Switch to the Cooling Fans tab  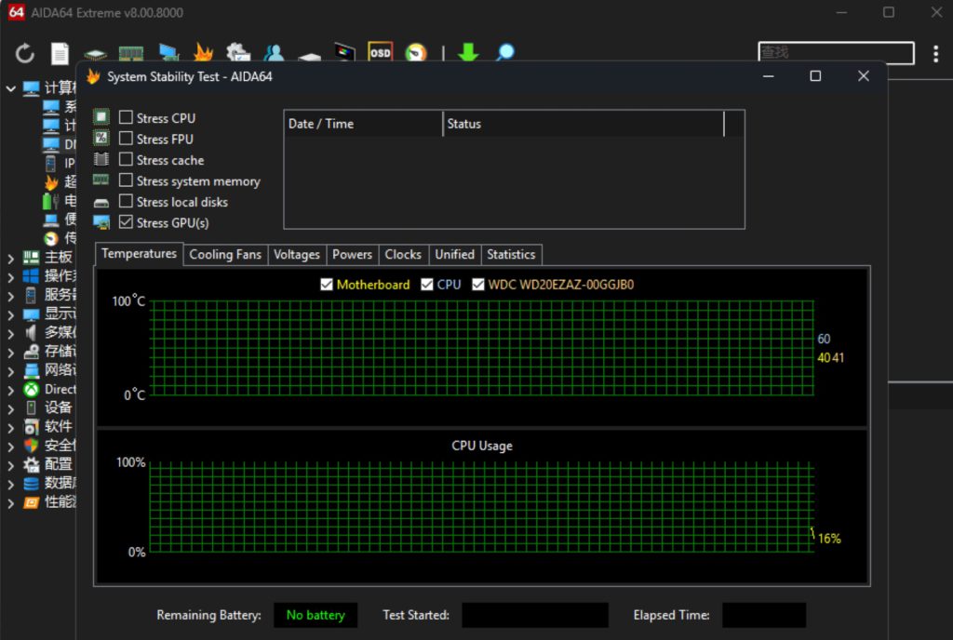click(x=225, y=255)
